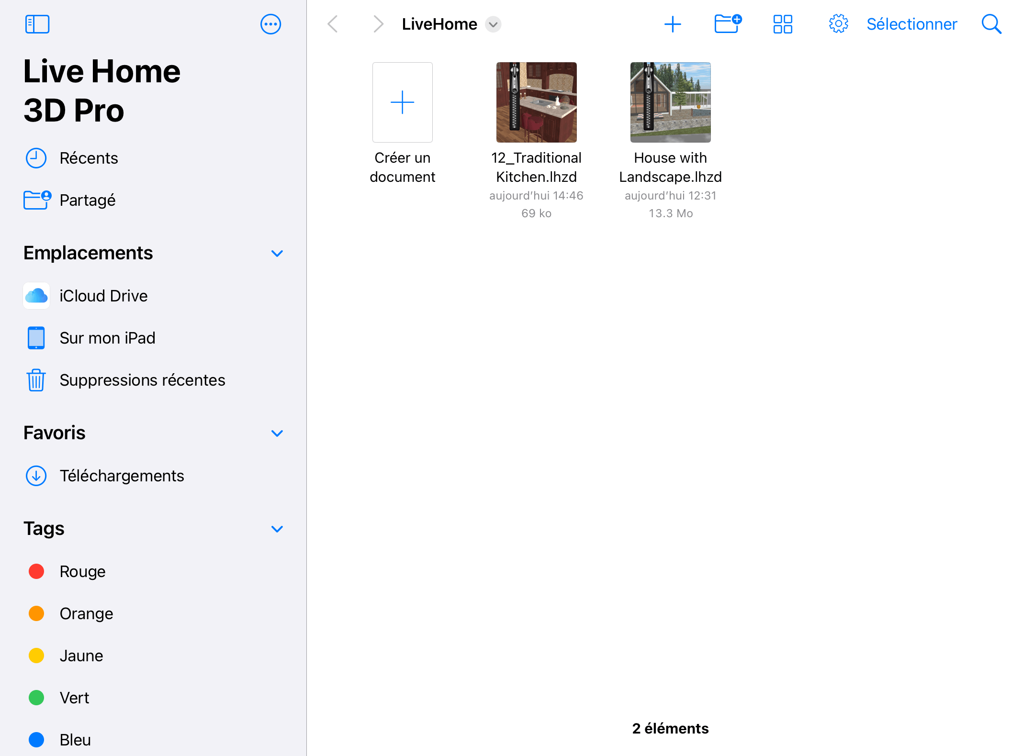The height and width of the screenshot is (756, 1034).
Task: Click the Récents clock icon
Action: pyautogui.click(x=36, y=158)
